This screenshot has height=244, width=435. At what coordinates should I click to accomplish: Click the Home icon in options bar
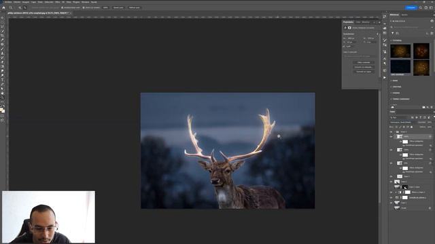coord(3,7)
